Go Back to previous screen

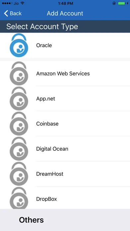(13, 13)
